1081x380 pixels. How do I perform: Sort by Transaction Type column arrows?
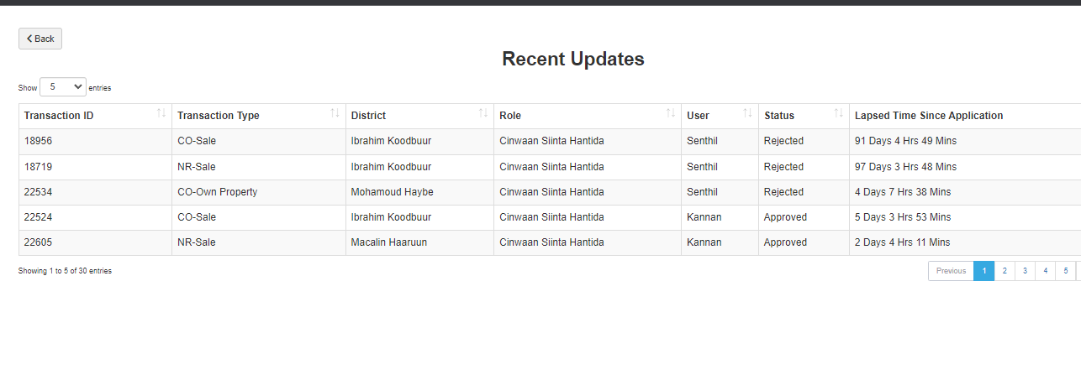335,113
